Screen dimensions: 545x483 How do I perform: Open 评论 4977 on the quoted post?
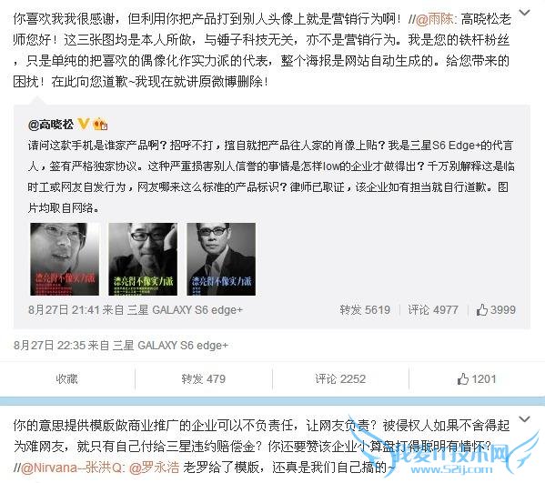coord(433,309)
